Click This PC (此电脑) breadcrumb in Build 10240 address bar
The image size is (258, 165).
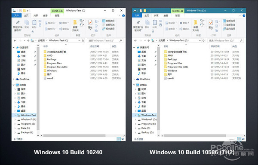tap(41, 40)
